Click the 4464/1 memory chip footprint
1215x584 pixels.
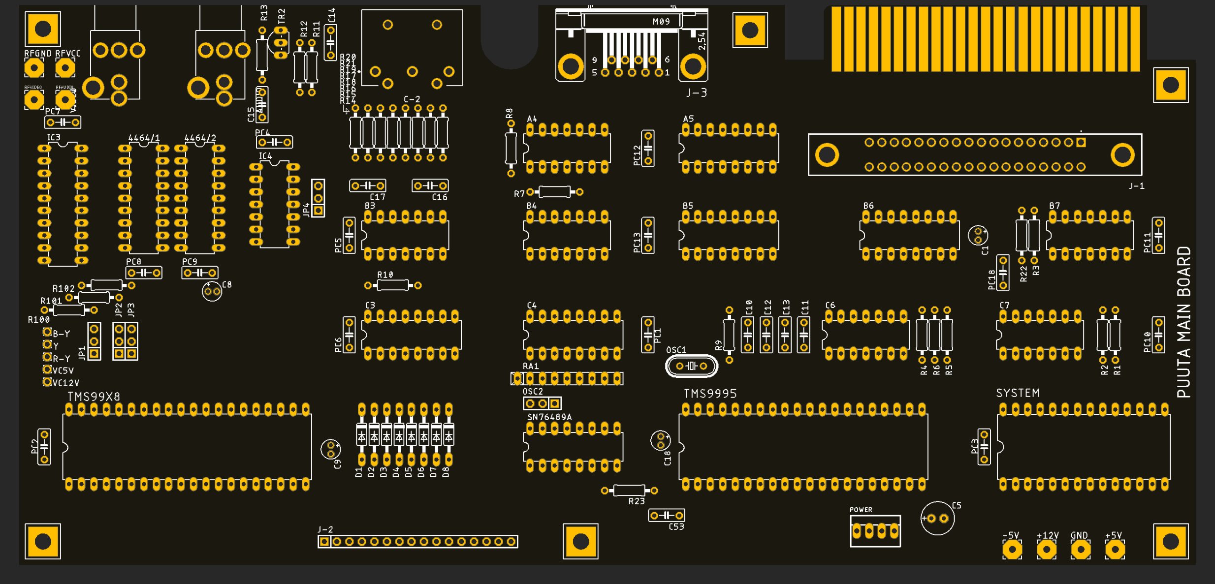[x=144, y=198]
